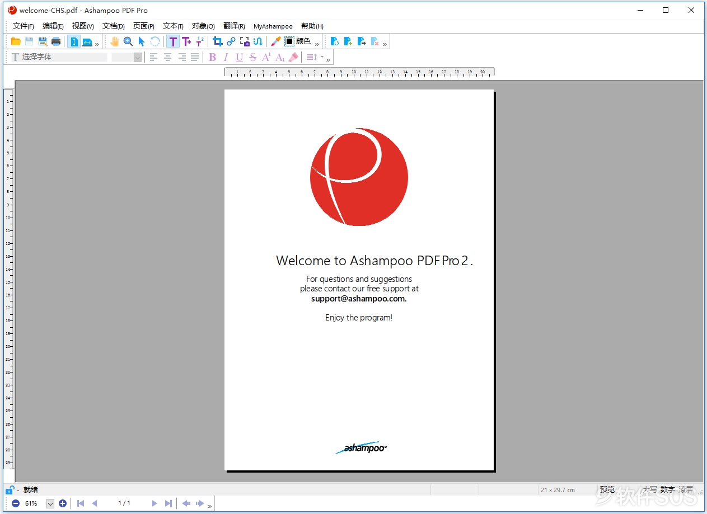Click the blue curved path icon
707x514 pixels.
[258, 41]
